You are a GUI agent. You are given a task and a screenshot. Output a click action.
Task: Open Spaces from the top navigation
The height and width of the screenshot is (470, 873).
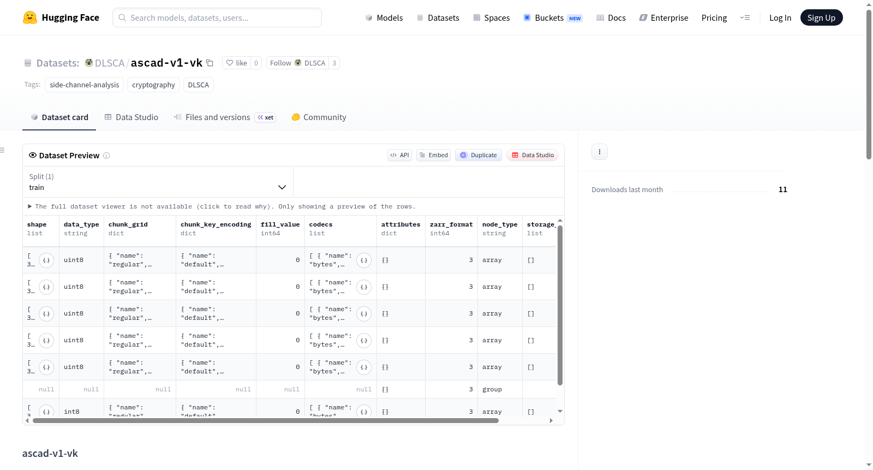point(491,17)
